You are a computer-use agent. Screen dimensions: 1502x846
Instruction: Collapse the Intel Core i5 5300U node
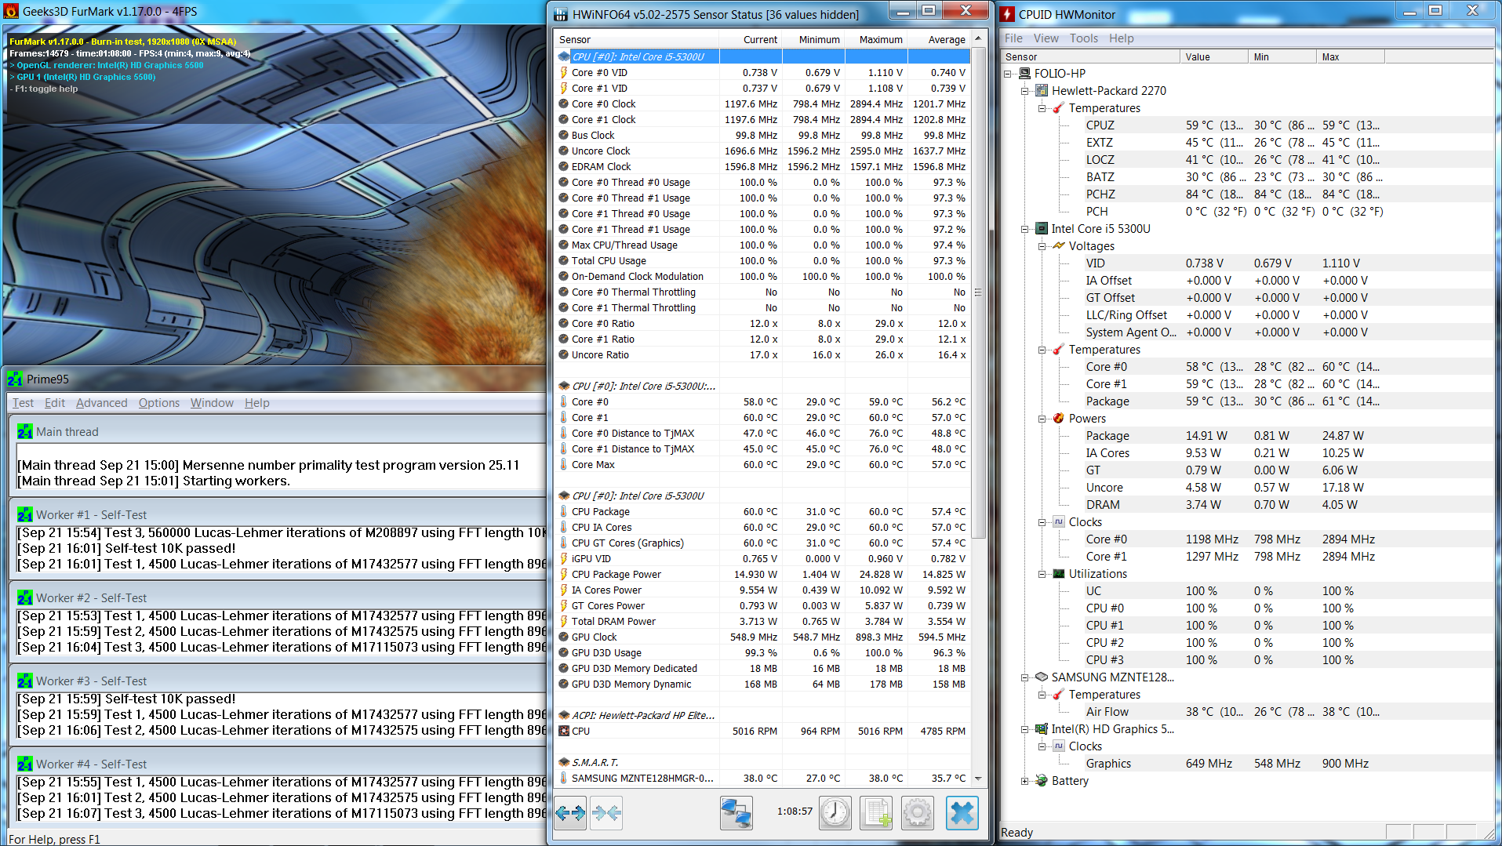click(1024, 229)
